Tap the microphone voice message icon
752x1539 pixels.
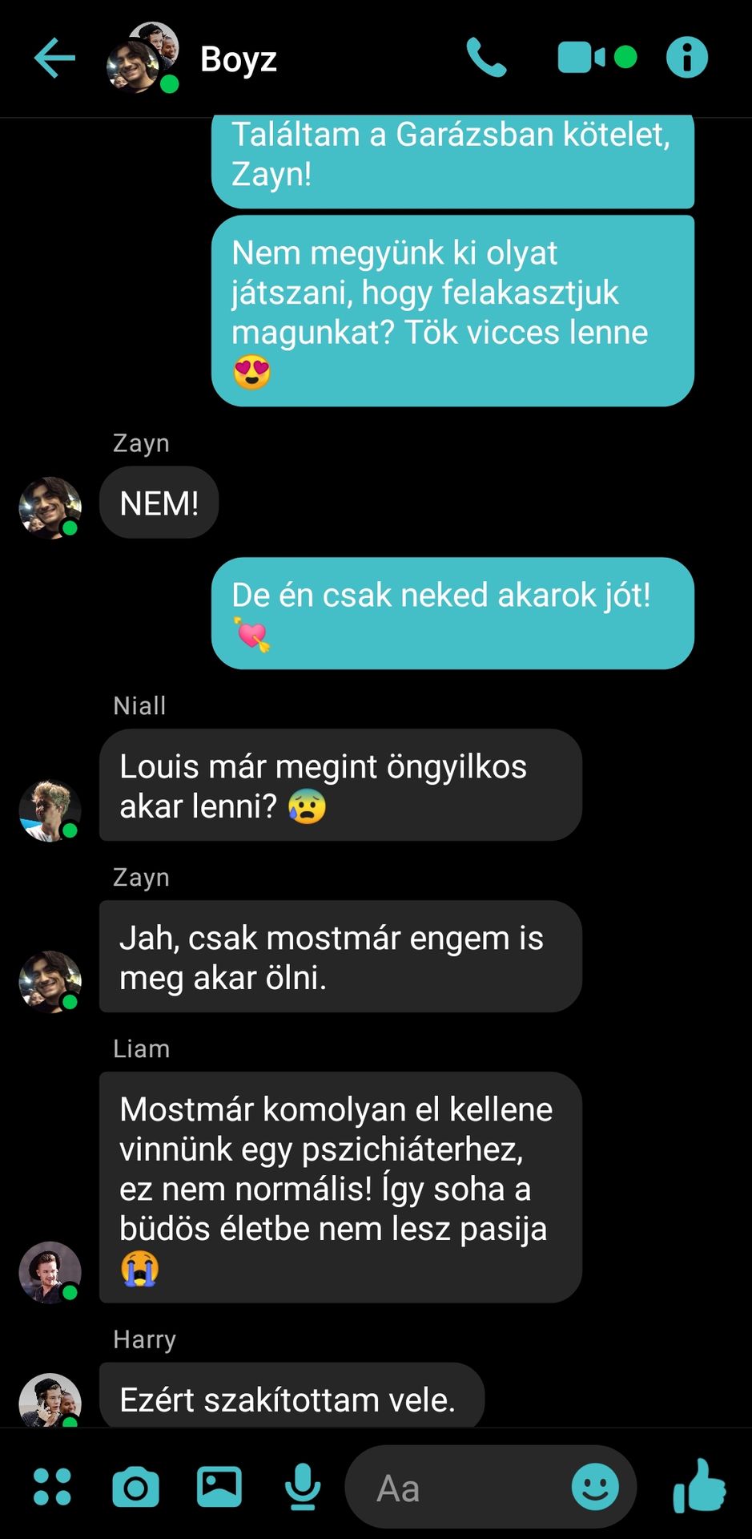pos(303,1487)
